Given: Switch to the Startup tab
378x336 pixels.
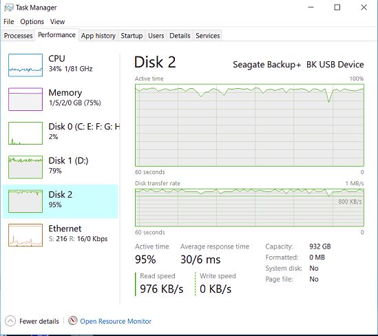Looking at the screenshot, I should pyautogui.click(x=132, y=36).
